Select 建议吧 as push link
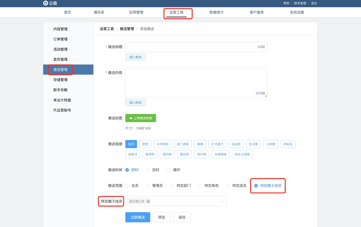Viewport: 361px width, 227px height. coord(184,154)
